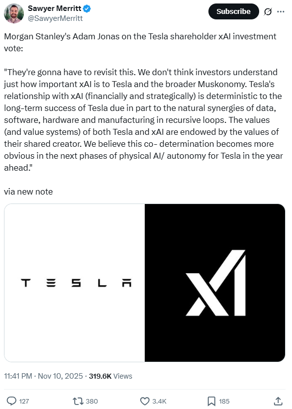
Task: Click the 127 reply count
Action: point(25,401)
